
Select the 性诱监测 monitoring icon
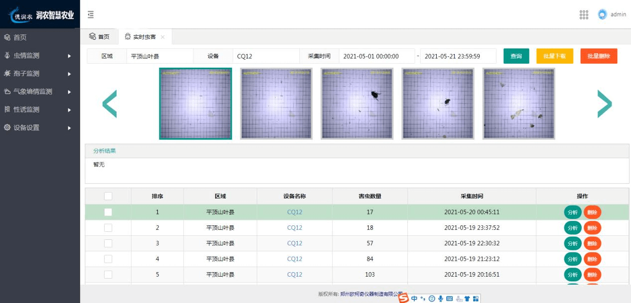pos(7,109)
